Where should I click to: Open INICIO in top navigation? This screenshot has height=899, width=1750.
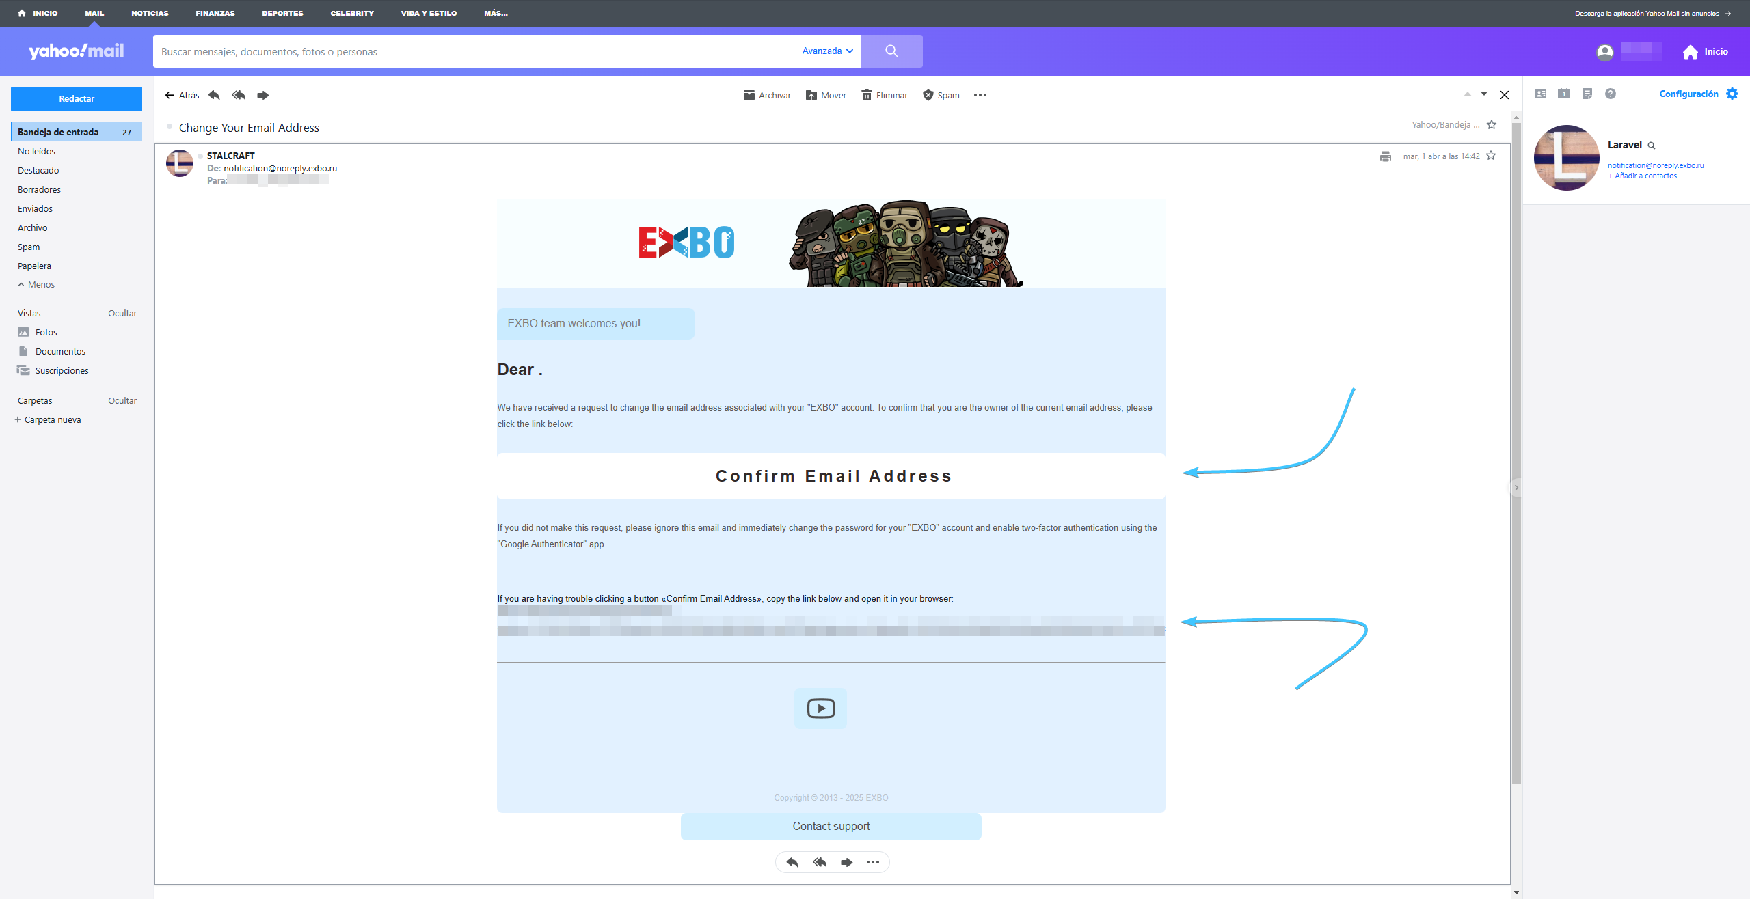tap(38, 13)
